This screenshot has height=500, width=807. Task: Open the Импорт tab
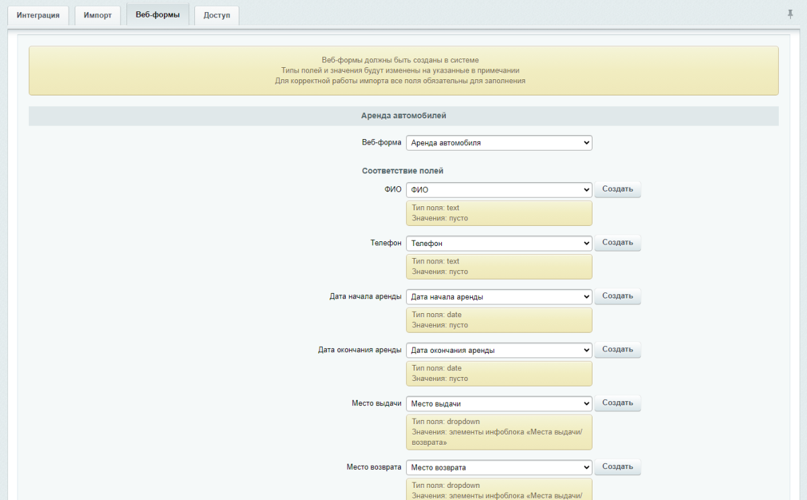[x=97, y=15]
